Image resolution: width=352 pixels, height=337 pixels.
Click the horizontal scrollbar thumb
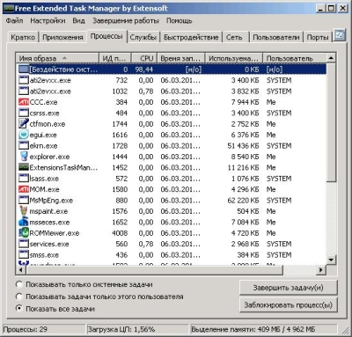(x=154, y=269)
